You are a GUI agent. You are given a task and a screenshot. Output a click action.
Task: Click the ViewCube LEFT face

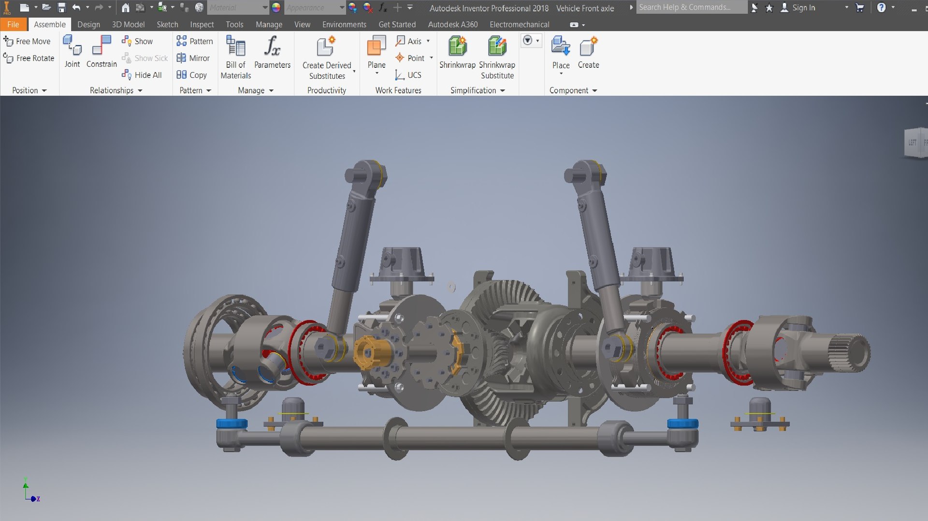(x=912, y=143)
